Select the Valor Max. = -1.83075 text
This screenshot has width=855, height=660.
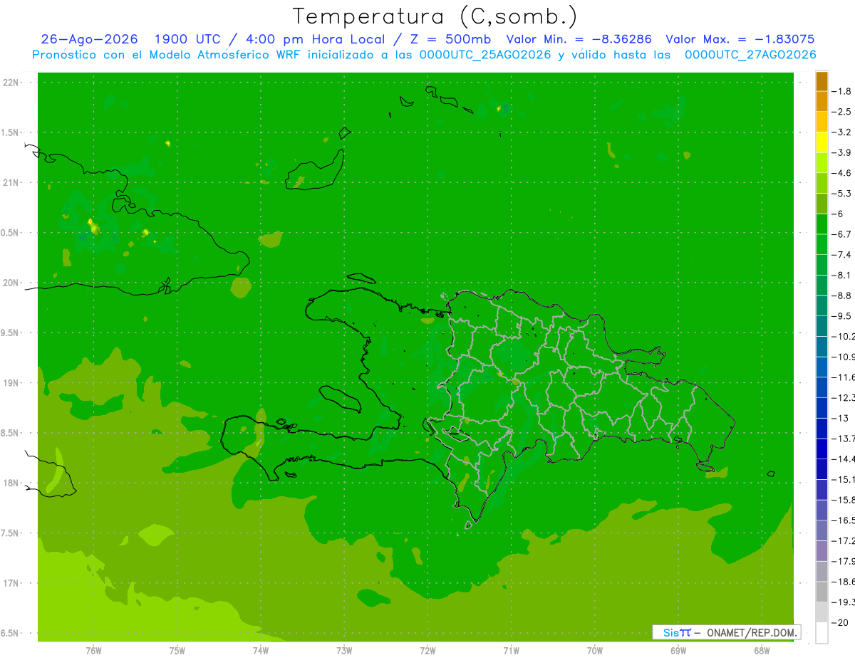[740, 39]
